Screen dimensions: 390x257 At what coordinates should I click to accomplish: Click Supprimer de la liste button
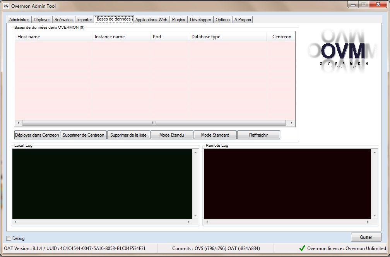(x=128, y=135)
